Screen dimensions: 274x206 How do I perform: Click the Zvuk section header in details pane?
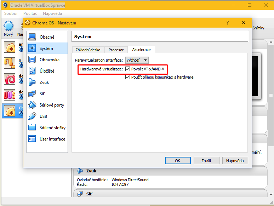pyautogui.click(x=170, y=171)
